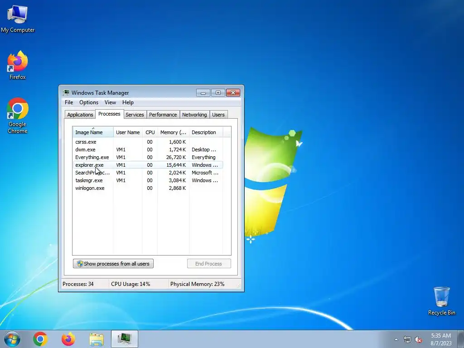
Task: Open the File menu
Action: click(x=69, y=102)
